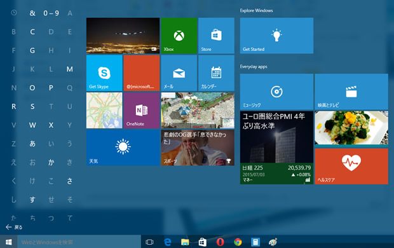Click the 戻る back button
394x248 pixels.
click(x=14, y=227)
